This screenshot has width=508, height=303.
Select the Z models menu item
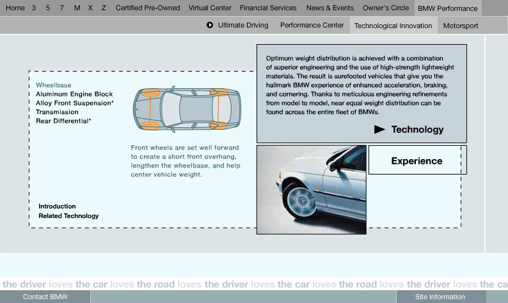point(104,8)
